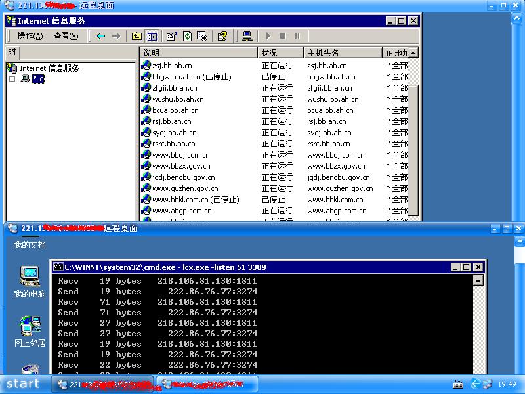The image size is (525, 394).
Task: Toggle the console tree show/hide button
Action: tap(152, 36)
